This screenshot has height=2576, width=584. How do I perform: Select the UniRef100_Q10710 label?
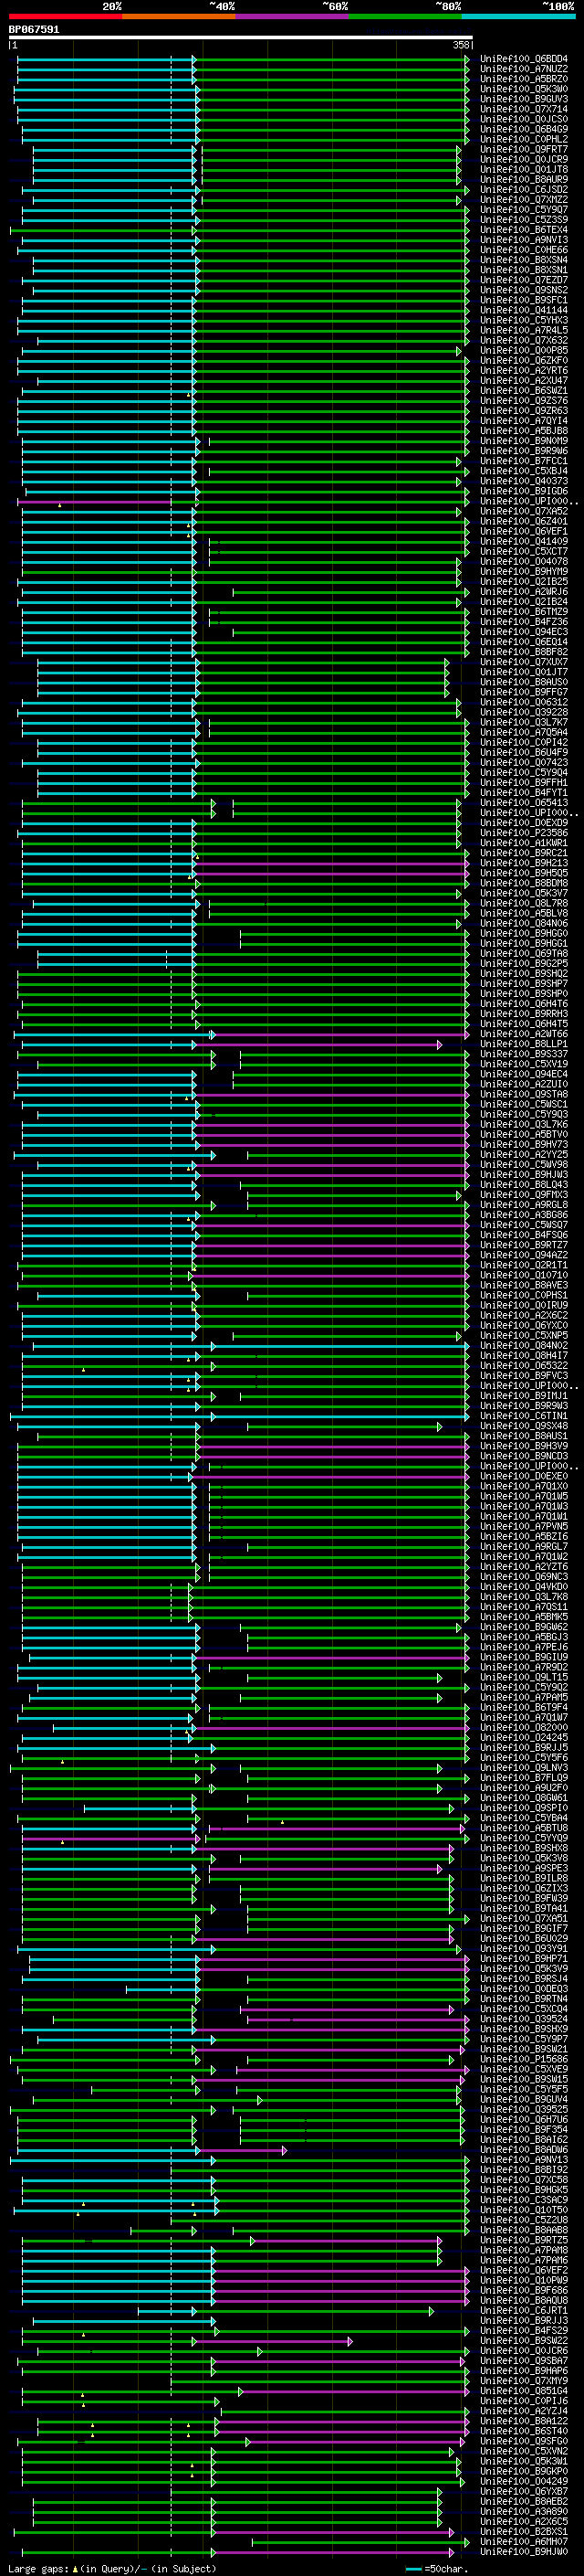click(x=524, y=1275)
